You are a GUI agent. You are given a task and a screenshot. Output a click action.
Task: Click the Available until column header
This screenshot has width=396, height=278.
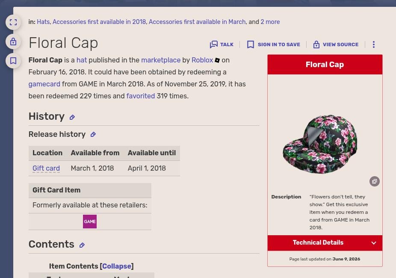coord(152,153)
